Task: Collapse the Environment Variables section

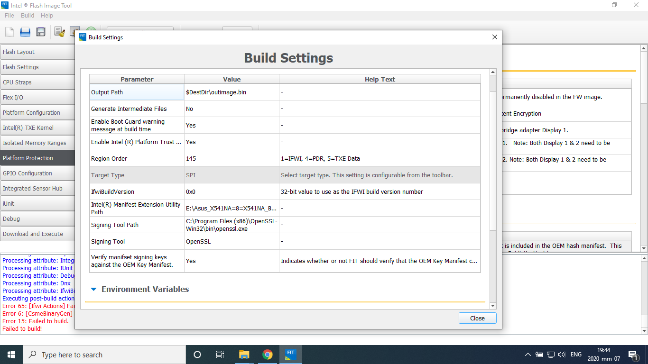Action: [93, 289]
